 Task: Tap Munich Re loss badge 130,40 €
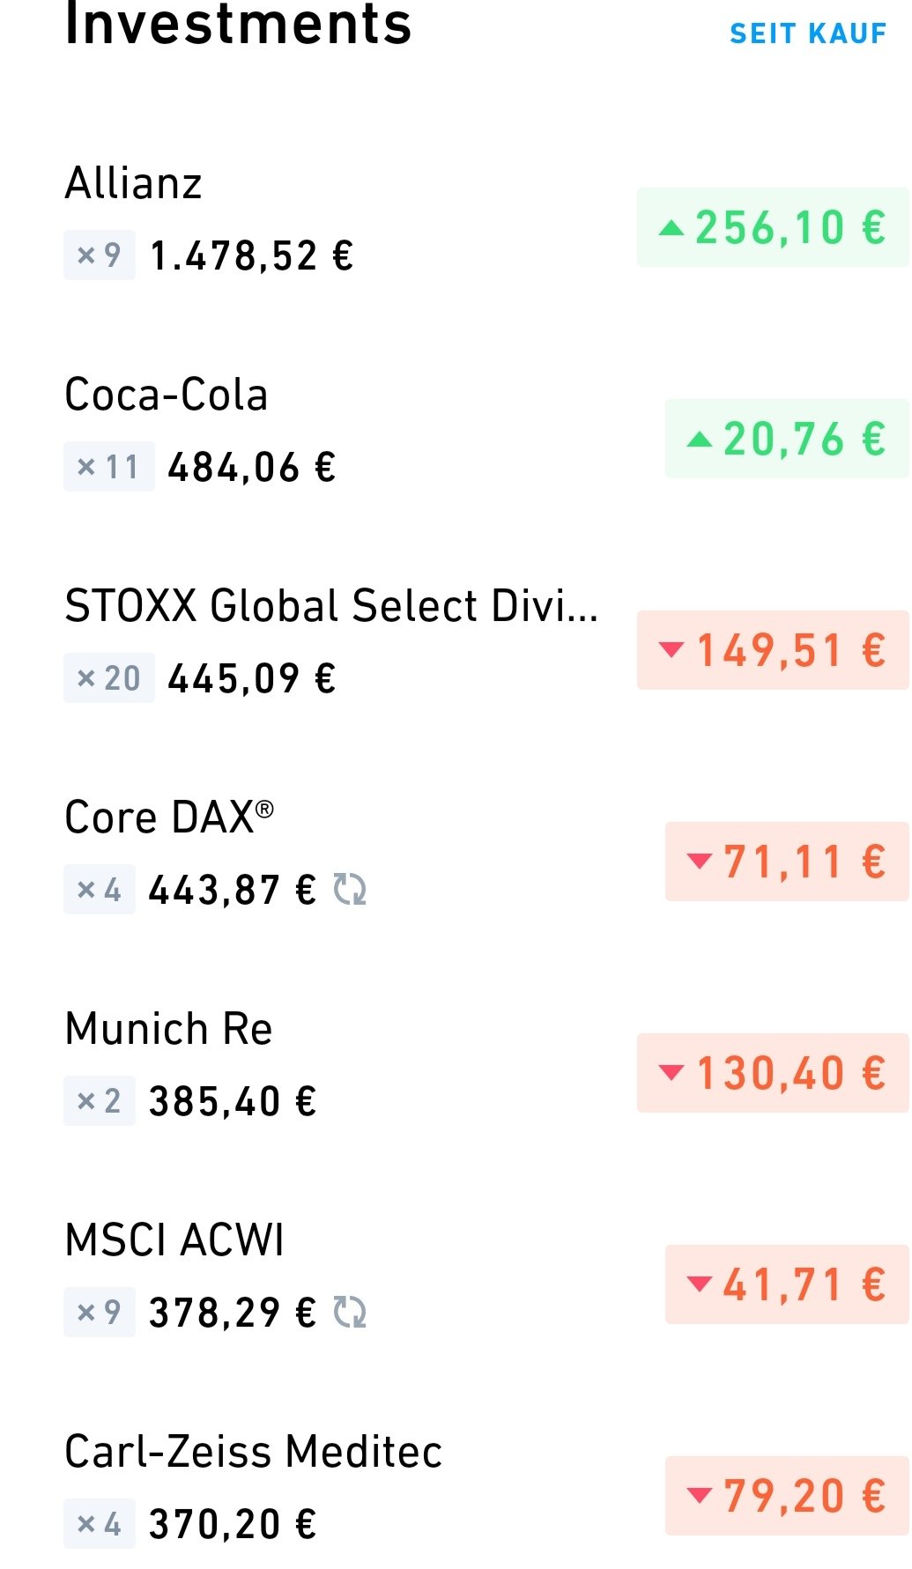pos(772,1073)
